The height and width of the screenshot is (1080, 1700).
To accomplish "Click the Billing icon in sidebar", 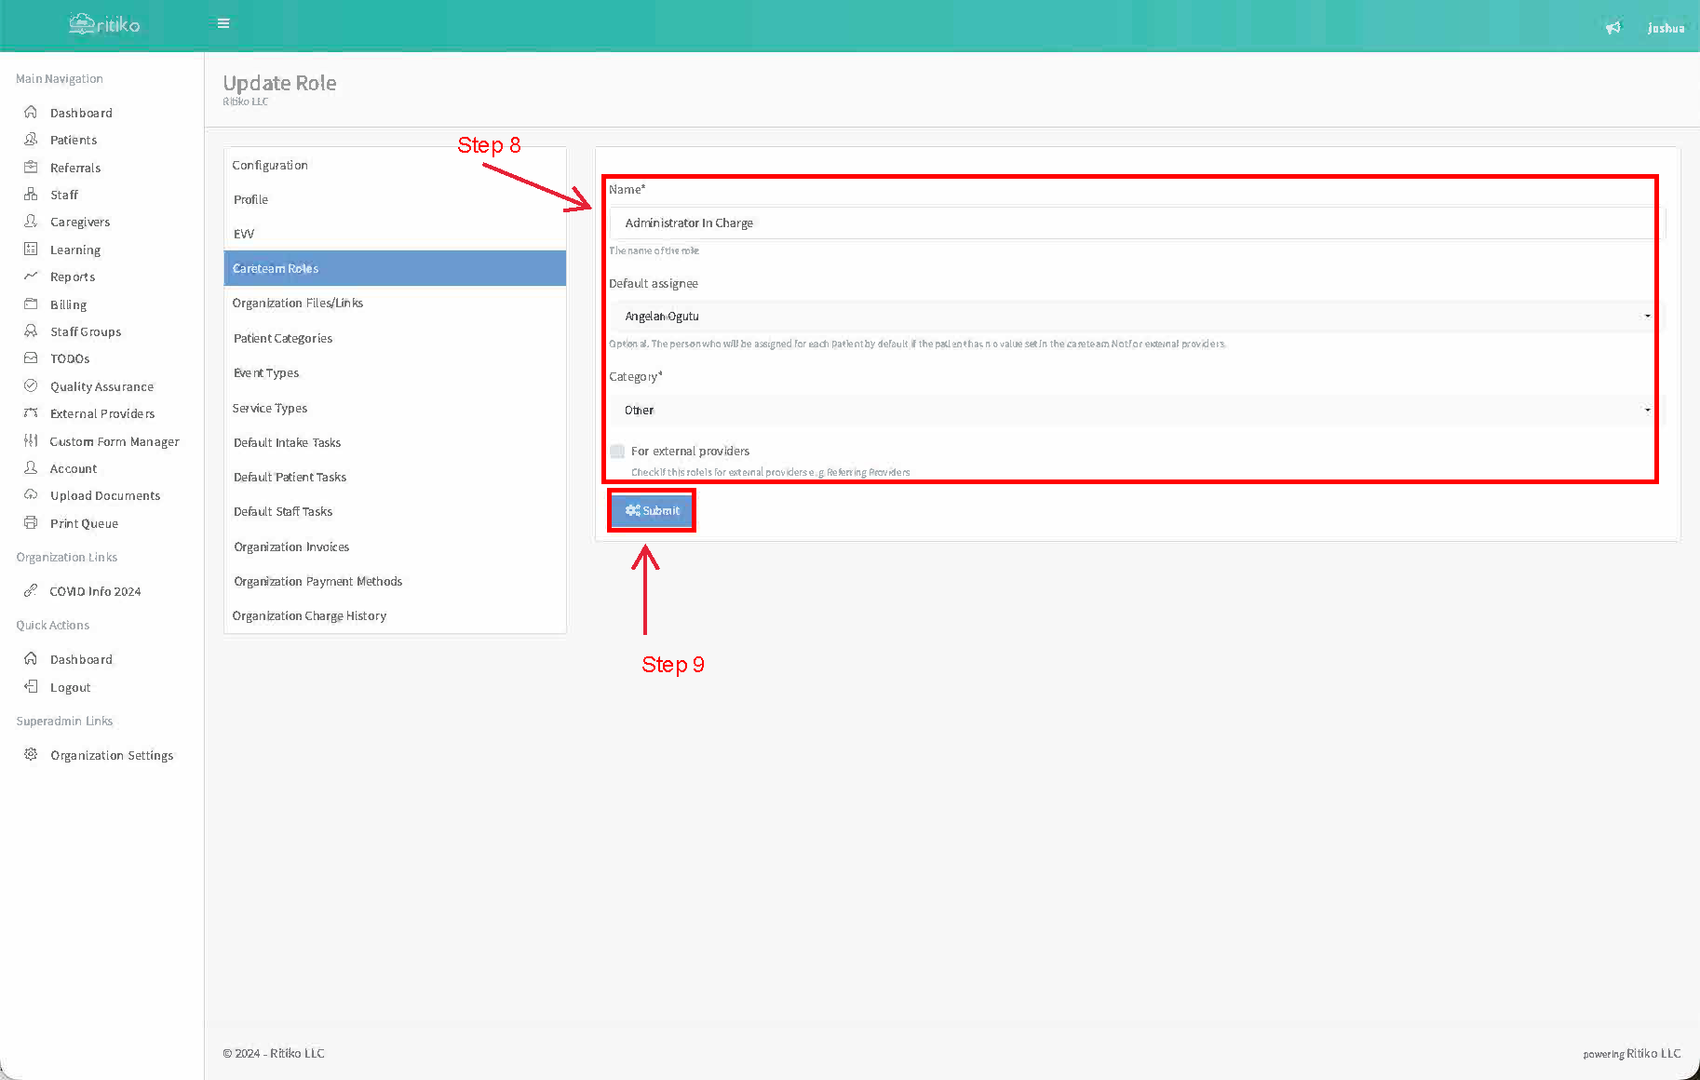I will tap(31, 304).
